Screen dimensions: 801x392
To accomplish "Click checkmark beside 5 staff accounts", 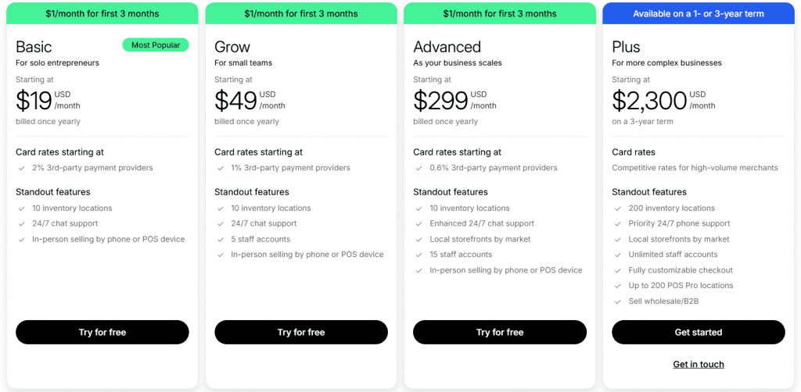I will (219, 239).
